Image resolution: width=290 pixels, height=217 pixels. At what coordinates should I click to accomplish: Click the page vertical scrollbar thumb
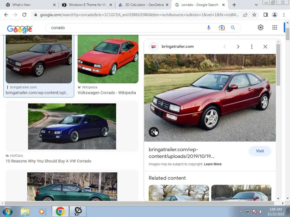[x=287, y=34]
